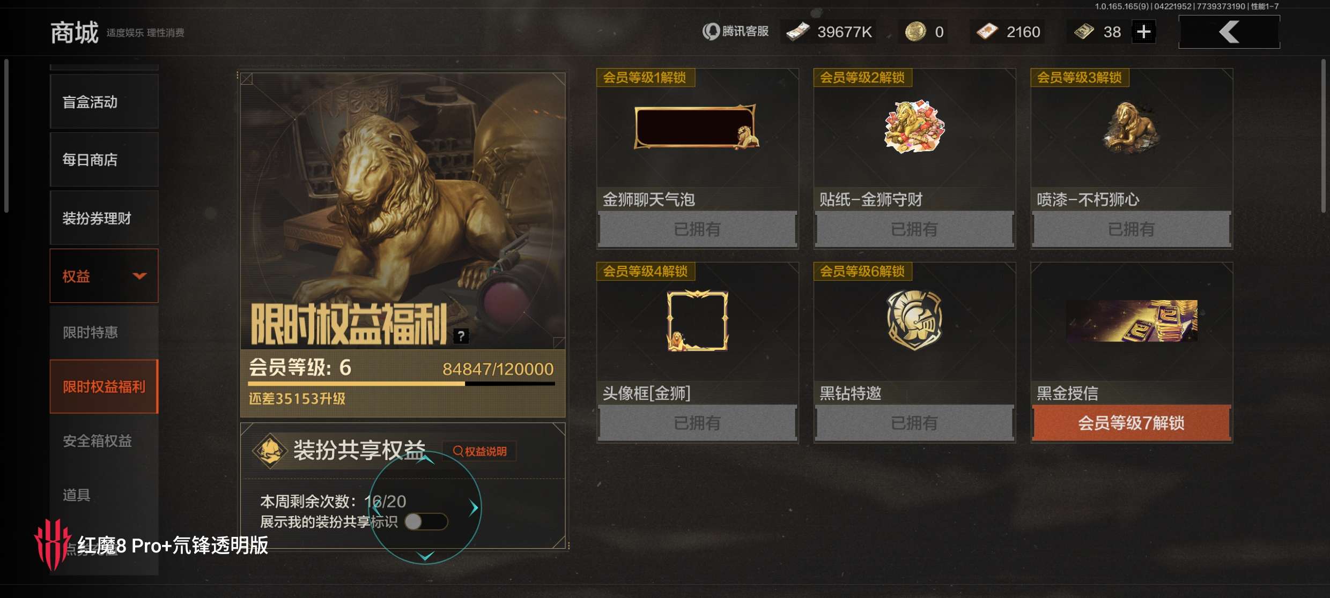
Task: Click the right chevron on floating controller
Action: pos(474,507)
